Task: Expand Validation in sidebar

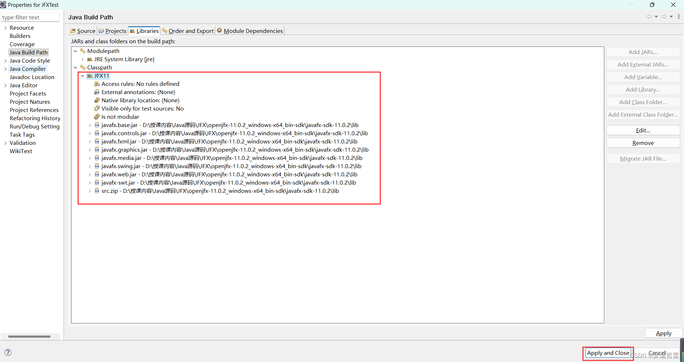Action: [5, 143]
